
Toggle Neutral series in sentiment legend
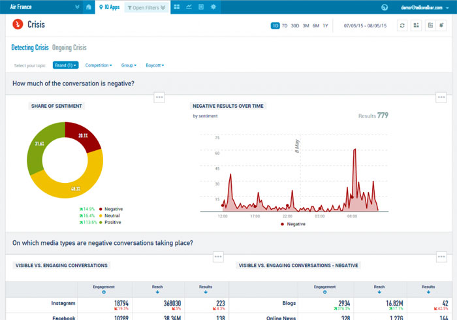110,216
